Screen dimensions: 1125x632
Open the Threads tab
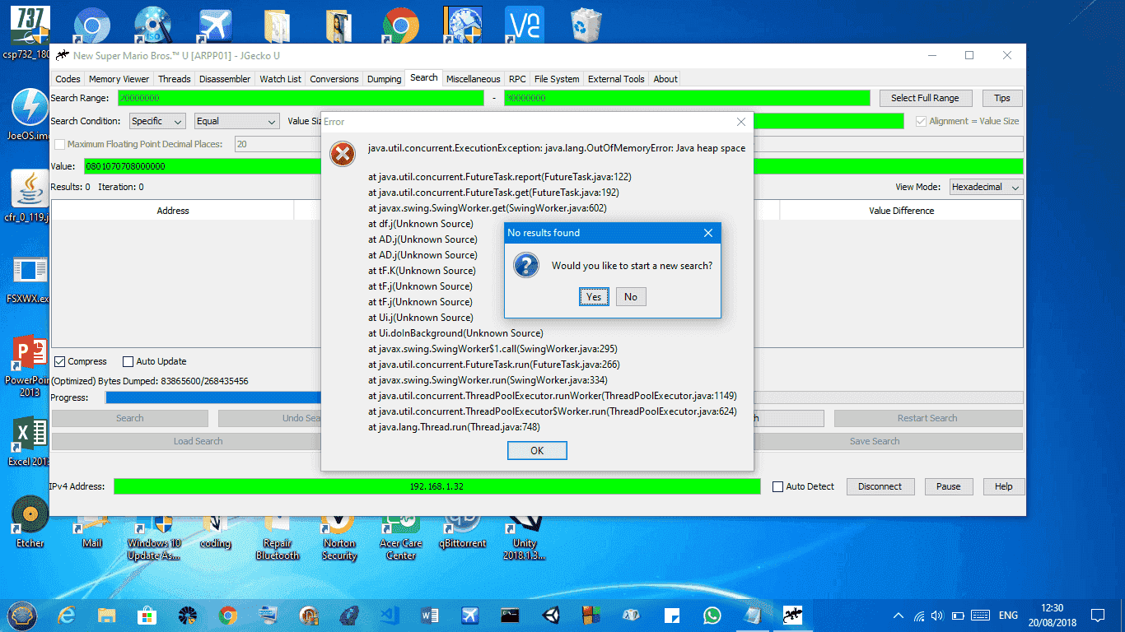point(175,79)
